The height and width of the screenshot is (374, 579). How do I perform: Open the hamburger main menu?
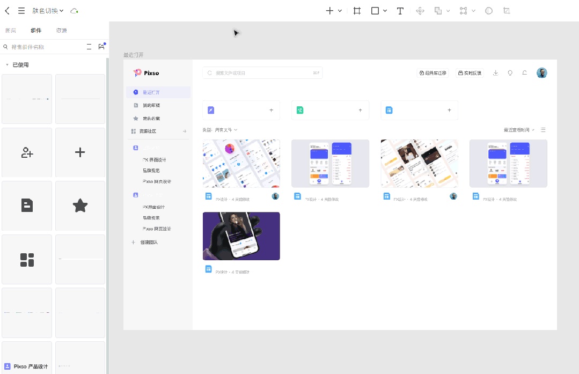pyautogui.click(x=21, y=11)
